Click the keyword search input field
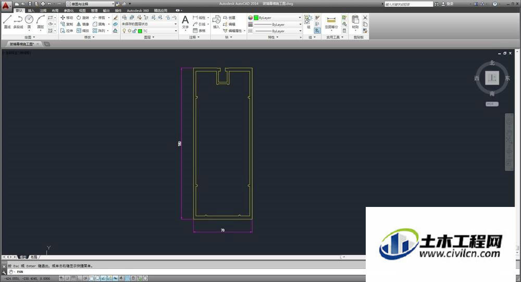This screenshot has height=282, width=521. tap(408, 4)
